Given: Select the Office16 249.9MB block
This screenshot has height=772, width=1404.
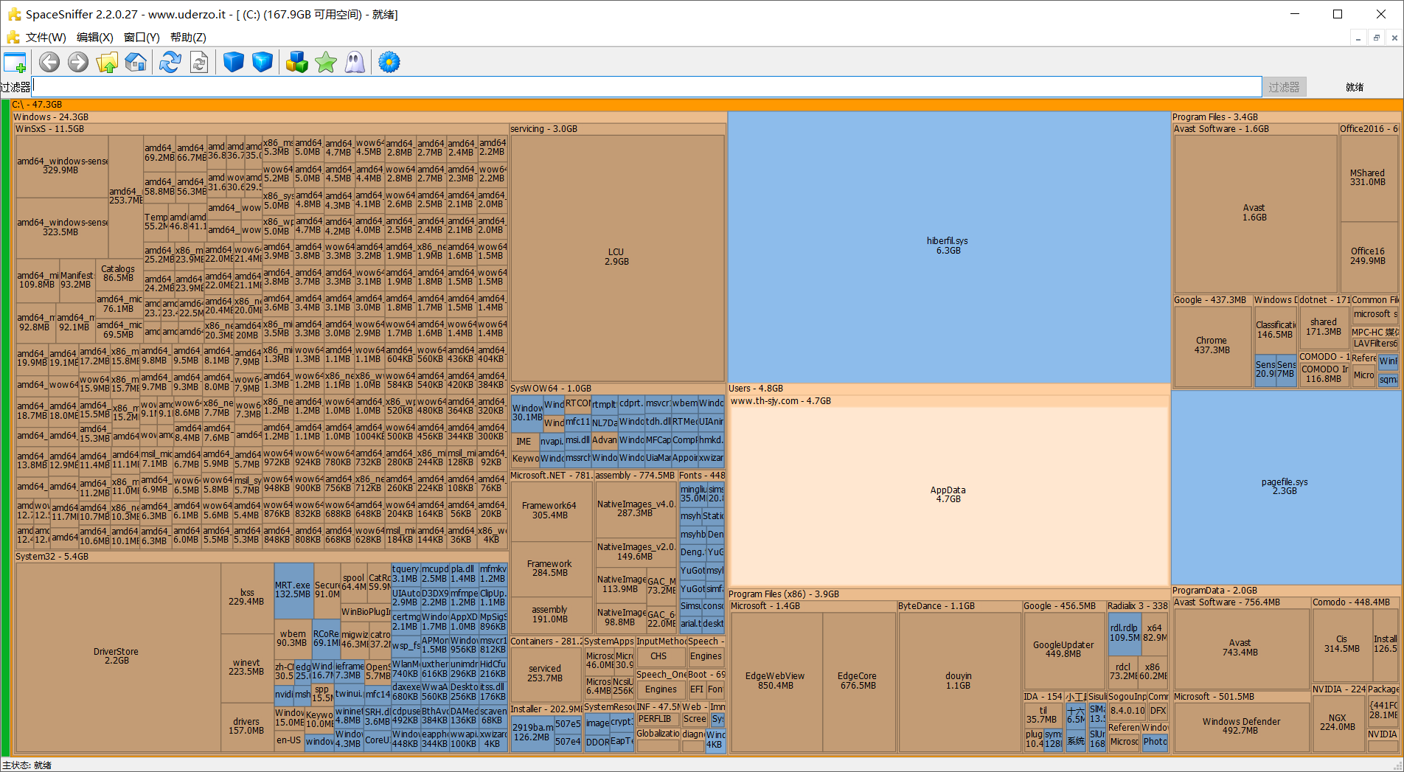Looking at the screenshot, I should pyautogui.click(x=1368, y=257).
